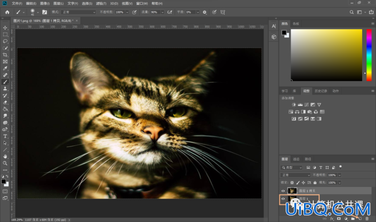Open the Color panel flyout menu
The image size is (376, 222).
coord(373,23)
